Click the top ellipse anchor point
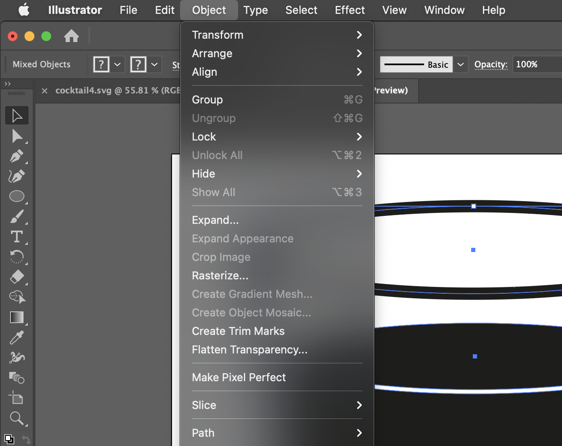 click(x=474, y=206)
